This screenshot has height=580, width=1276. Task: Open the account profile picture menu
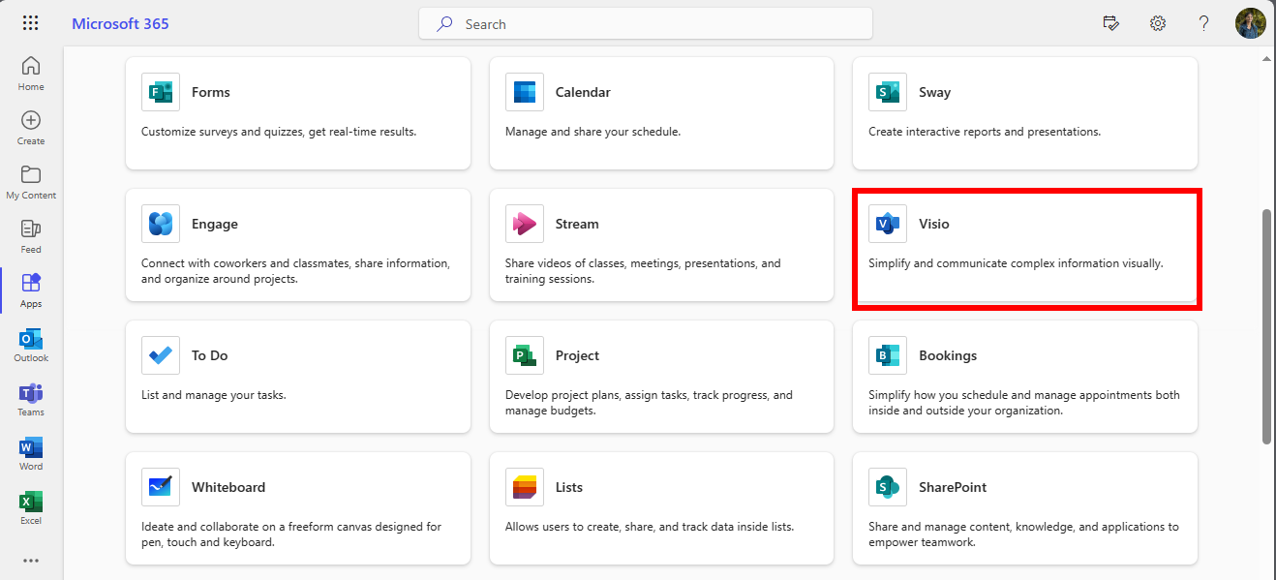tap(1250, 23)
